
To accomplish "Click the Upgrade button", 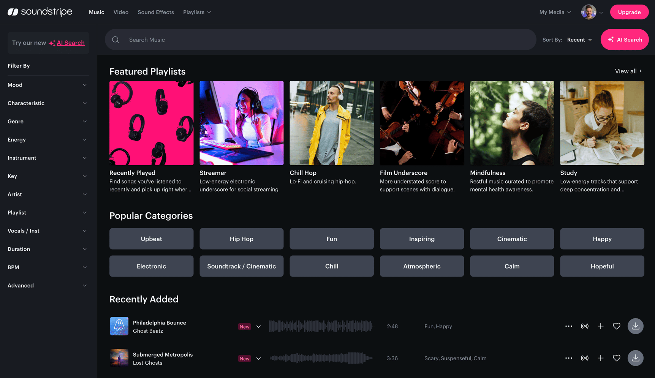I will click(x=629, y=12).
